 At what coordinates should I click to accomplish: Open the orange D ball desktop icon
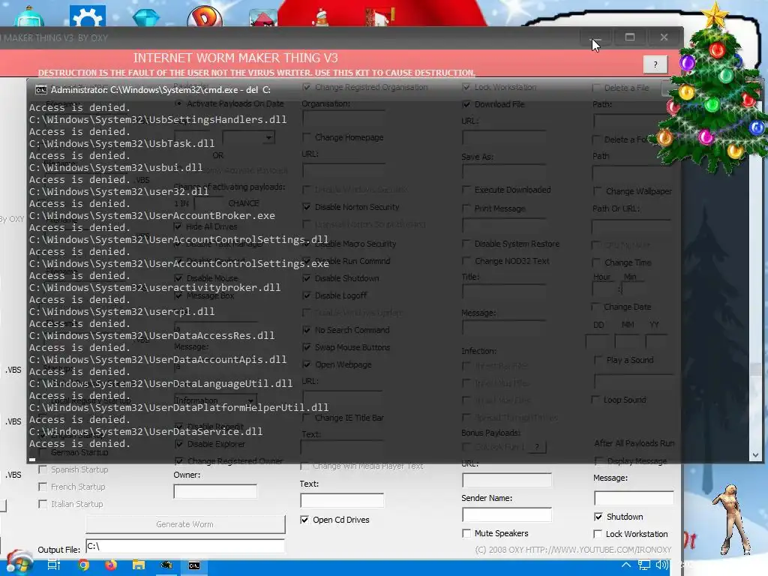coord(205,16)
